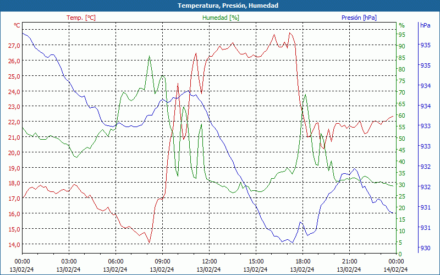Select the red Temp. [°C] legend label
The height and width of the screenshot is (275, 440).
click(x=81, y=18)
